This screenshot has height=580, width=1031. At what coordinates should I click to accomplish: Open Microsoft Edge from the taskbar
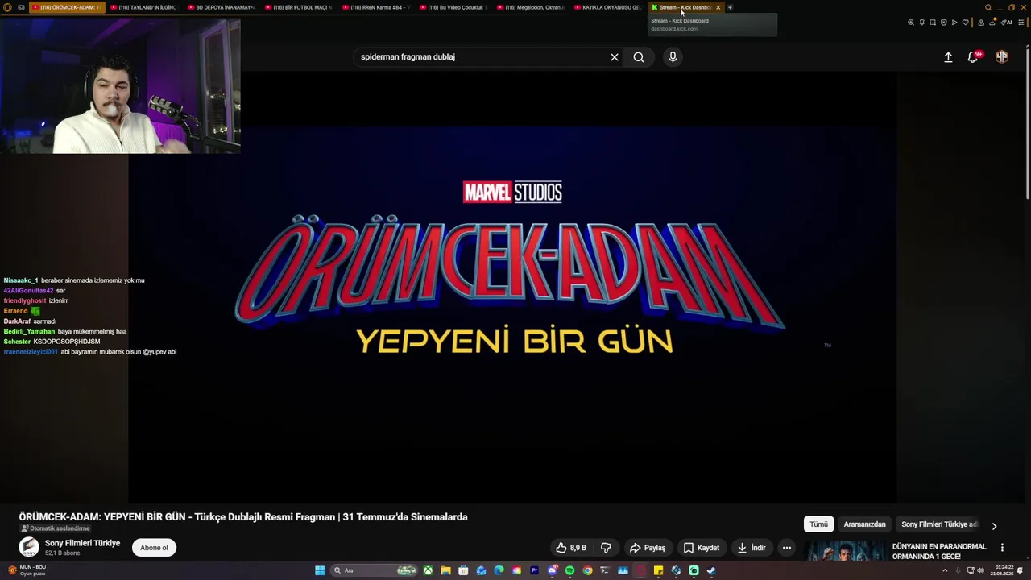coord(499,570)
